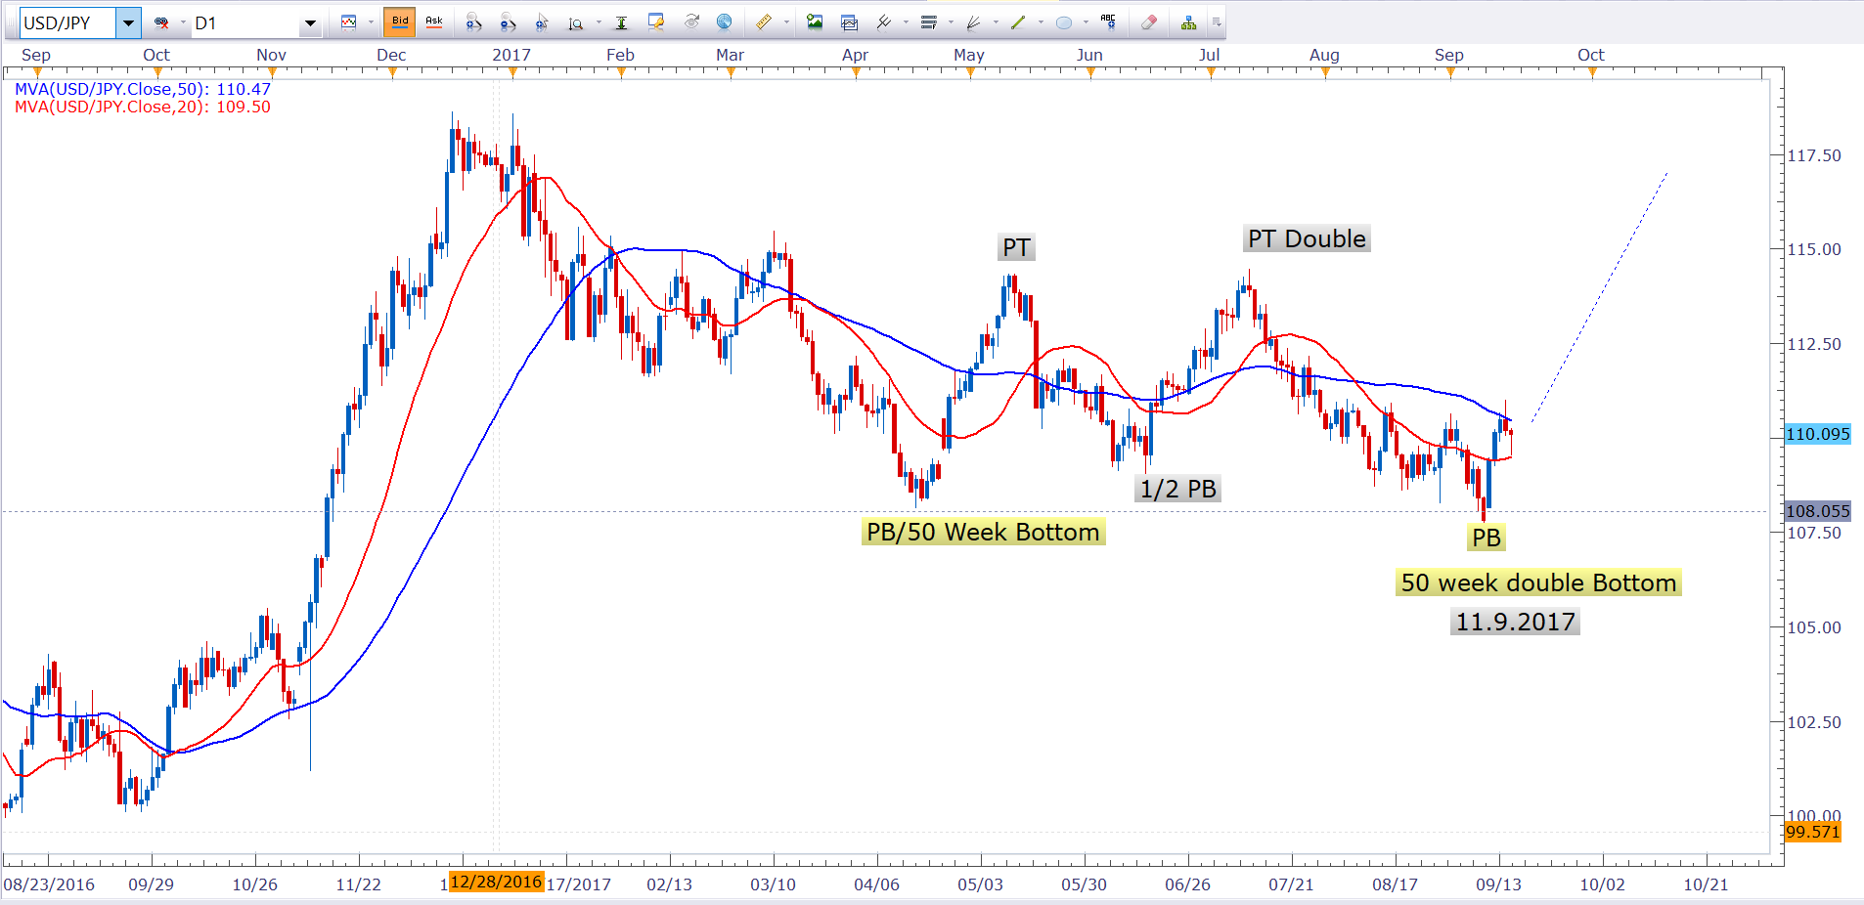Click the 110.095 current price tag
The height and width of the screenshot is (905, 1864).
click(x=1817, y=434)
